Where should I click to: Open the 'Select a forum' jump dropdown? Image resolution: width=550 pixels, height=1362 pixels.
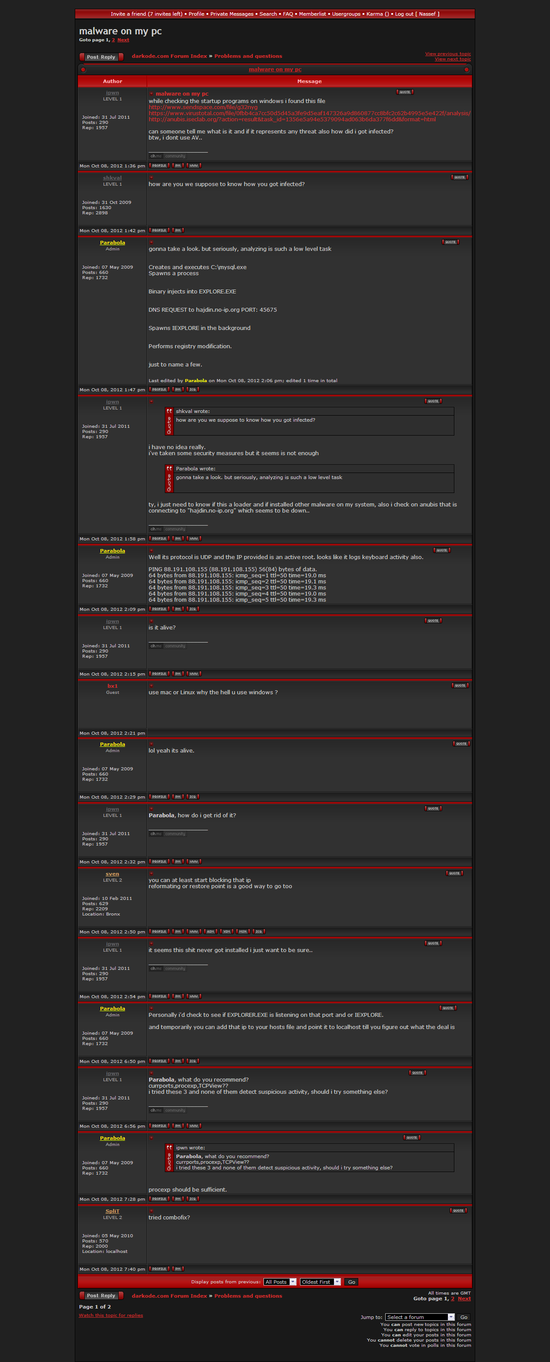pos(420,1317)
